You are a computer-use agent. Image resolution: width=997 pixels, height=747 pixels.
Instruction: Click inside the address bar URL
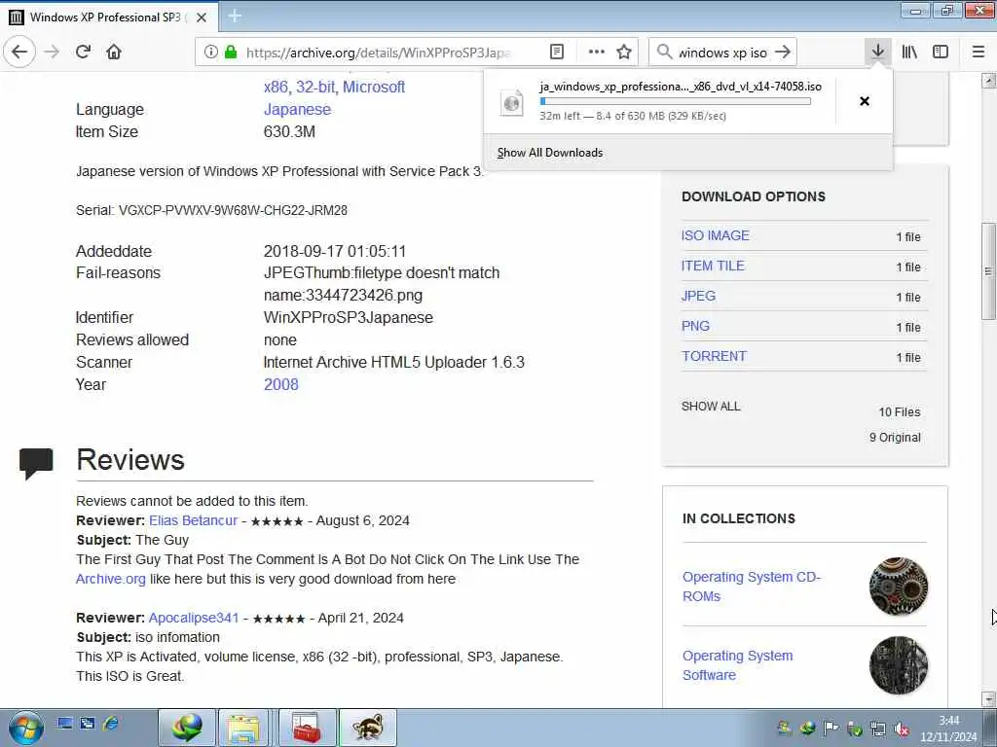[x=379, y=53]
